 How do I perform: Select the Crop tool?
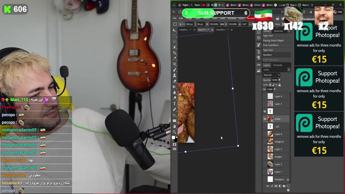click(175, 53)
